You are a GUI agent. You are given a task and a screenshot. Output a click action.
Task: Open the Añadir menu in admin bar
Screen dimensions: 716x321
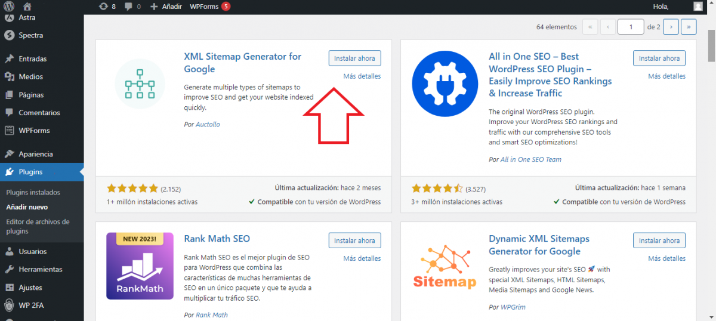point(166,7)
